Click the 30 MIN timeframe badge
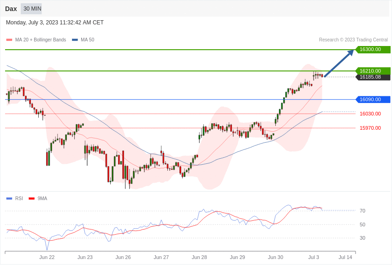 tap(31, 9)
